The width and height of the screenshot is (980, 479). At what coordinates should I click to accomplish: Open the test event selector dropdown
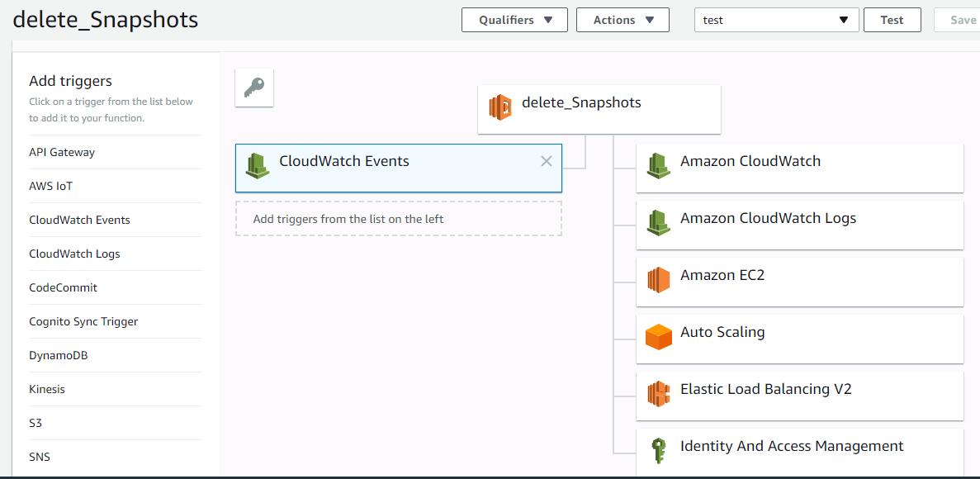tap(776, 20)
